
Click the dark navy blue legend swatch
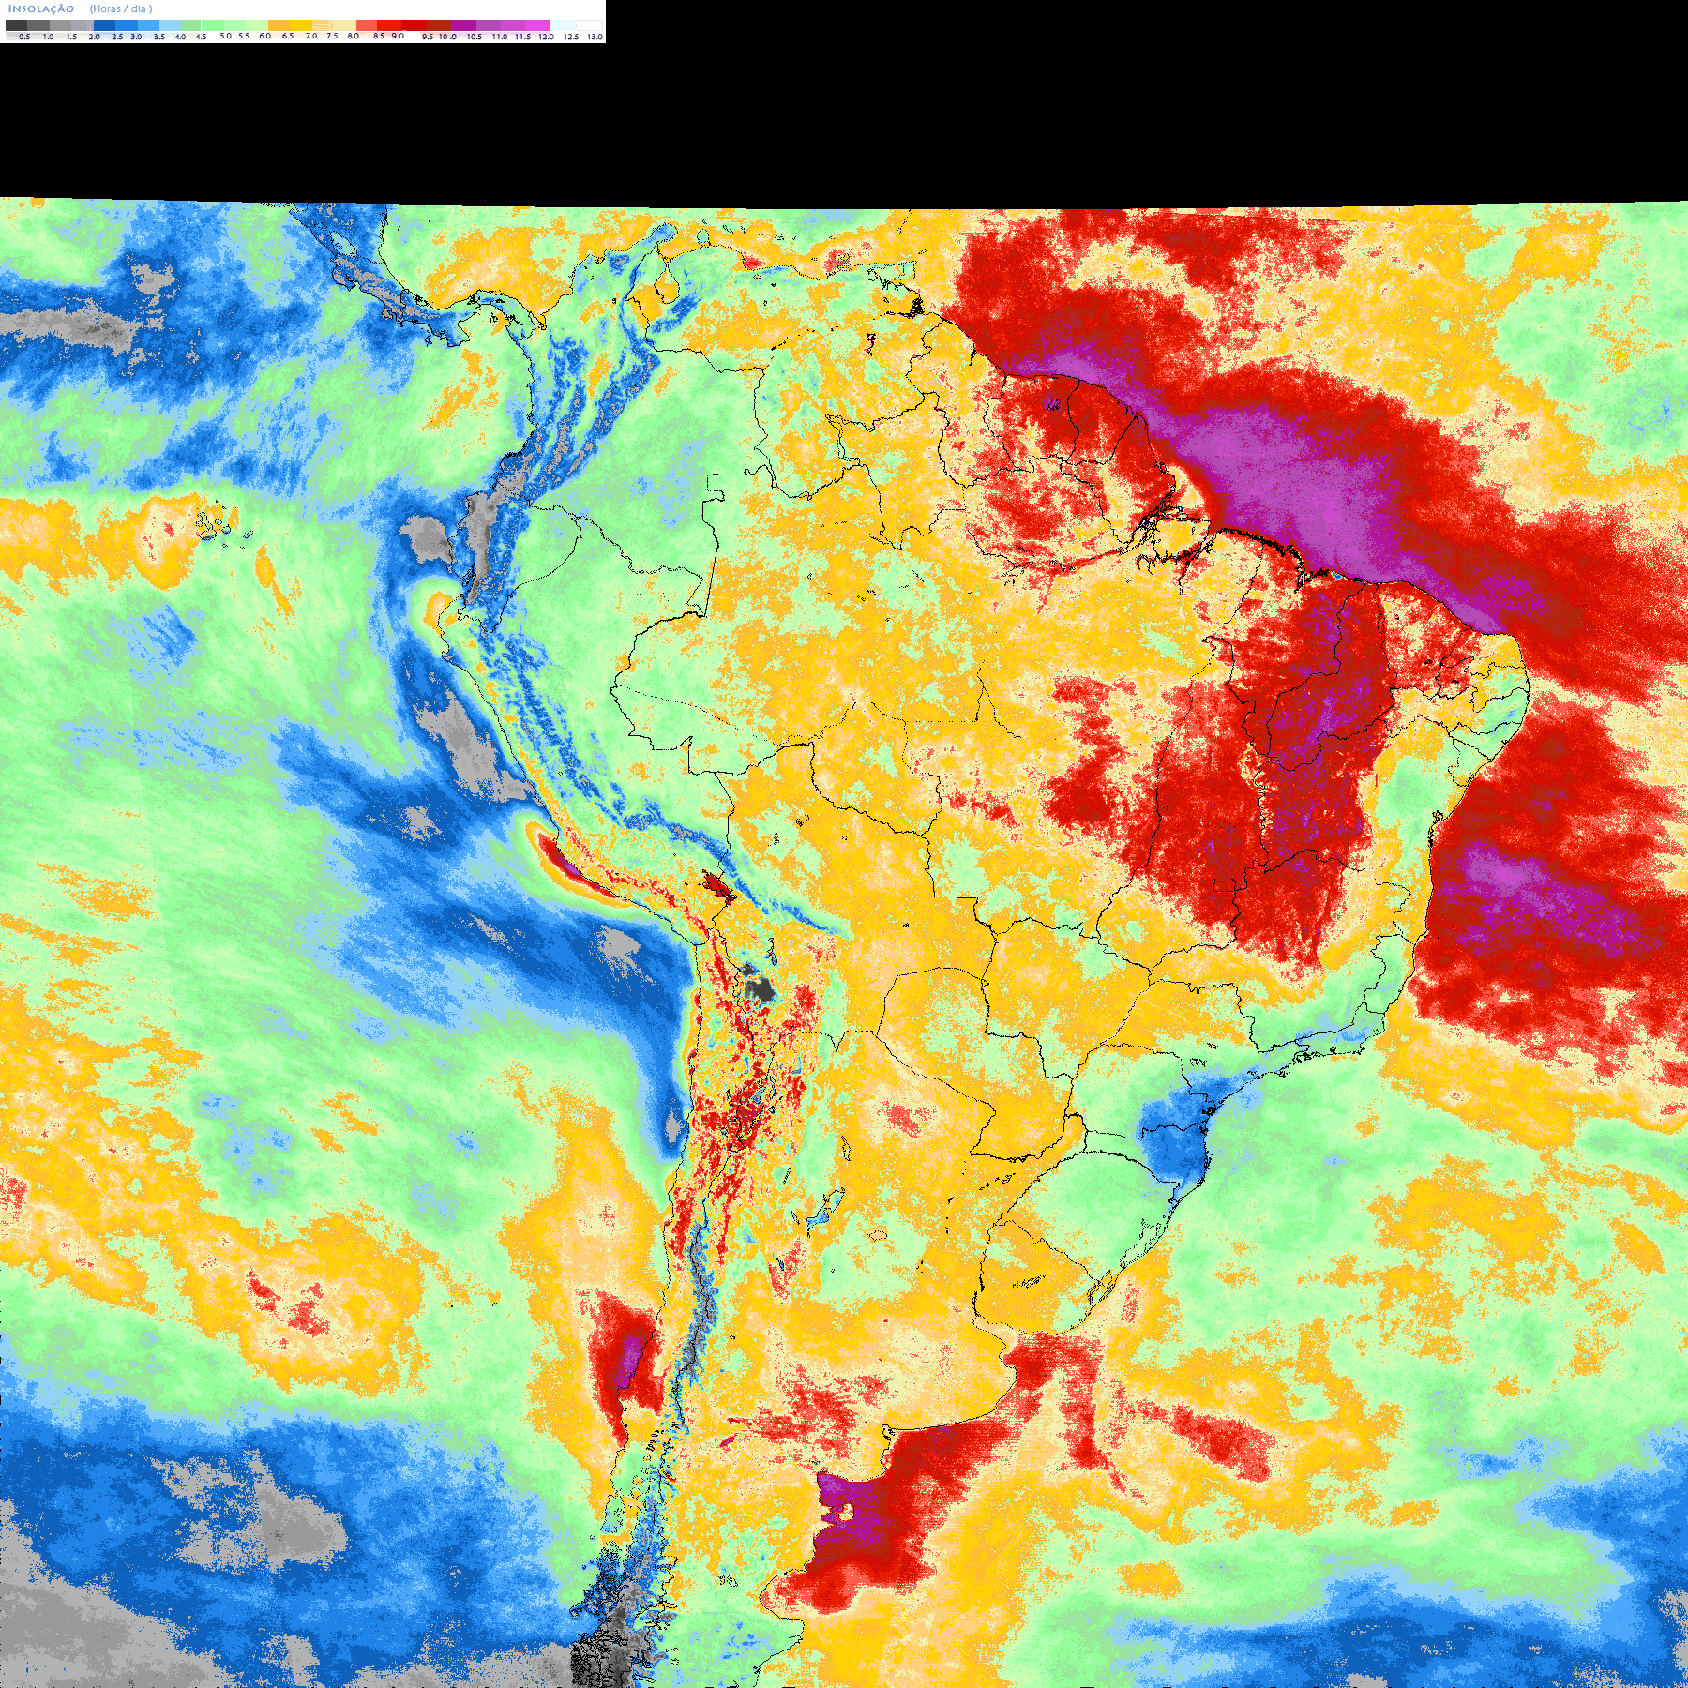pyautogui.click(x=104, y=25)
